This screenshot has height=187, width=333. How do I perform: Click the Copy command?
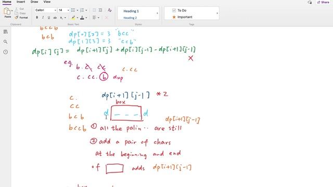click(20, 13)
